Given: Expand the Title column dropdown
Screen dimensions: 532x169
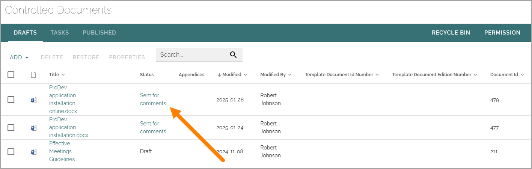Looking at the screenshot, I should (63, 75).
